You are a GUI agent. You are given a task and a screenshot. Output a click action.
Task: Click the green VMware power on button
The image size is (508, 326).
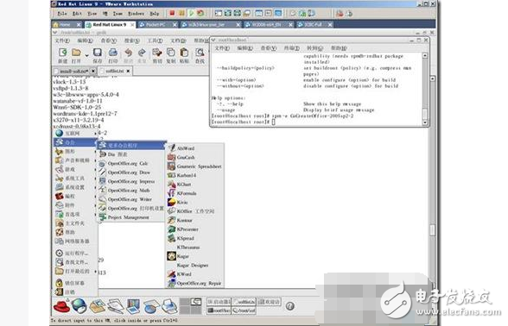click(x=192, y=14)
